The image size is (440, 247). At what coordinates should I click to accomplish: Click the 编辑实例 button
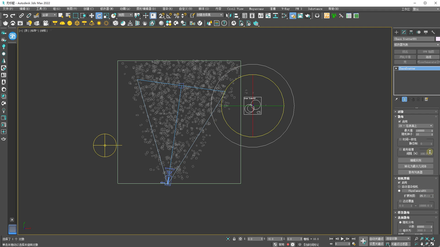pos(415,160)
